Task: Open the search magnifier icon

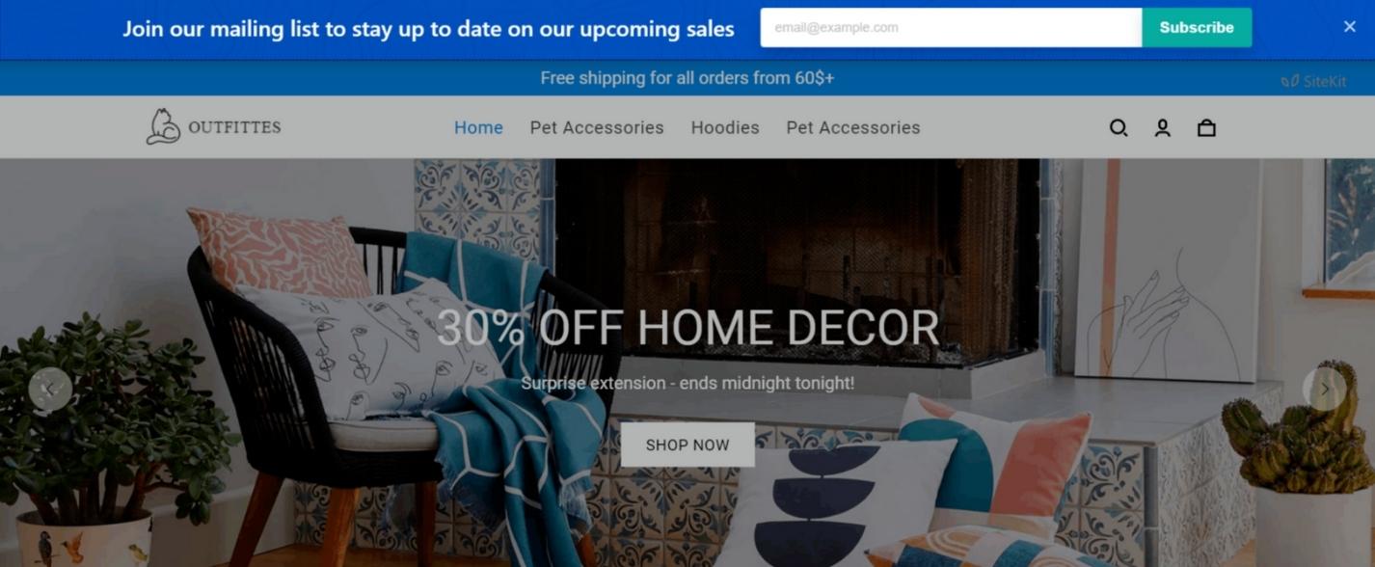Action: coord(1119,127)
